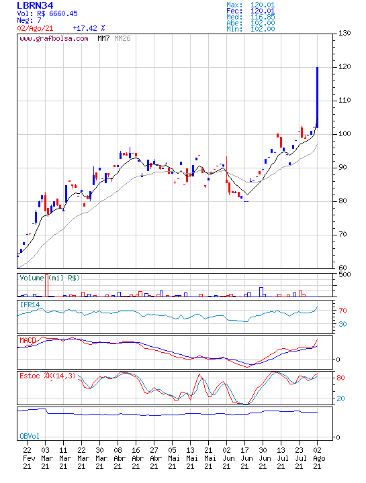Viewport: 366px width, 483px height.
Task: Click the large red volume bar near 03 Mar
Action: pos(47,286)
